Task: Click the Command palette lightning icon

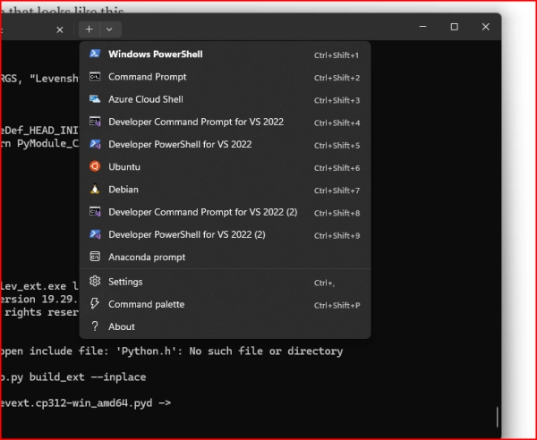Action: 94,305
